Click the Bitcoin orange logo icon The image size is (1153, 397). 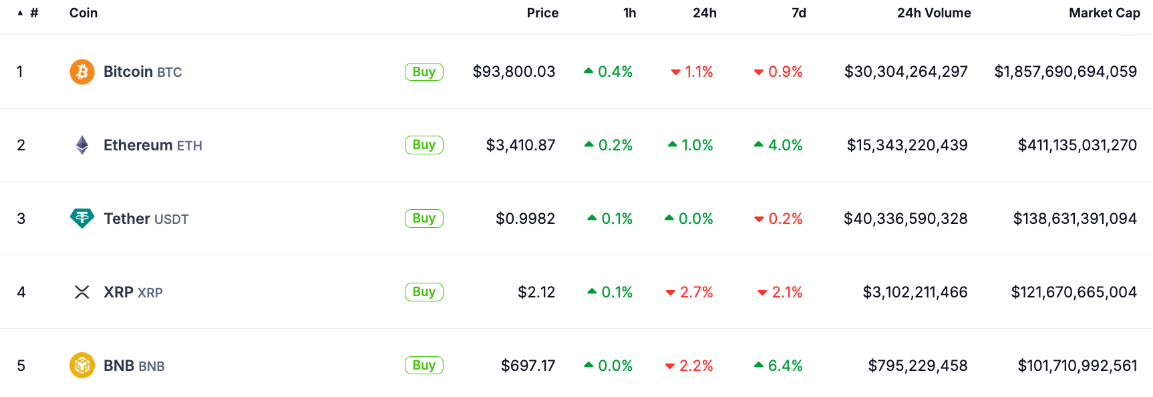82,72
